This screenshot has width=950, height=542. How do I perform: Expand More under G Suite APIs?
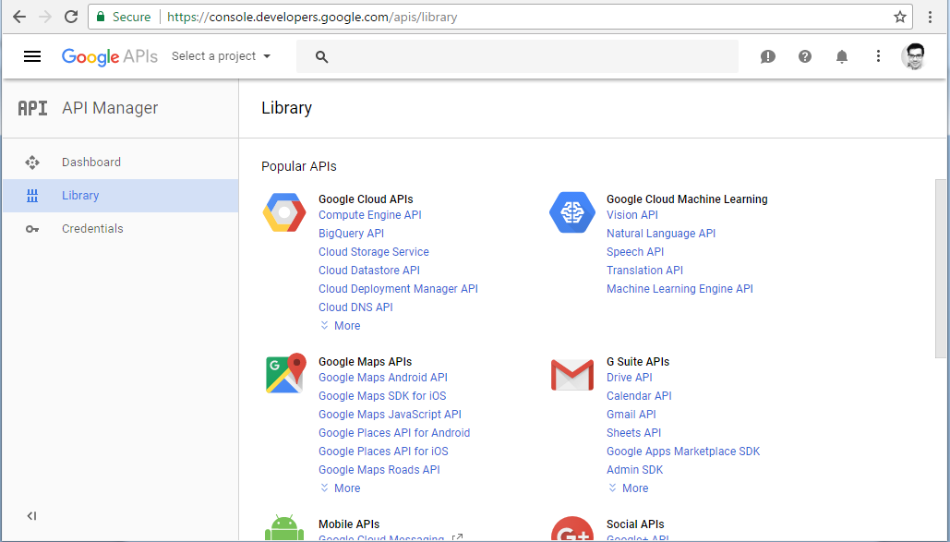click(x=629, y=488)
